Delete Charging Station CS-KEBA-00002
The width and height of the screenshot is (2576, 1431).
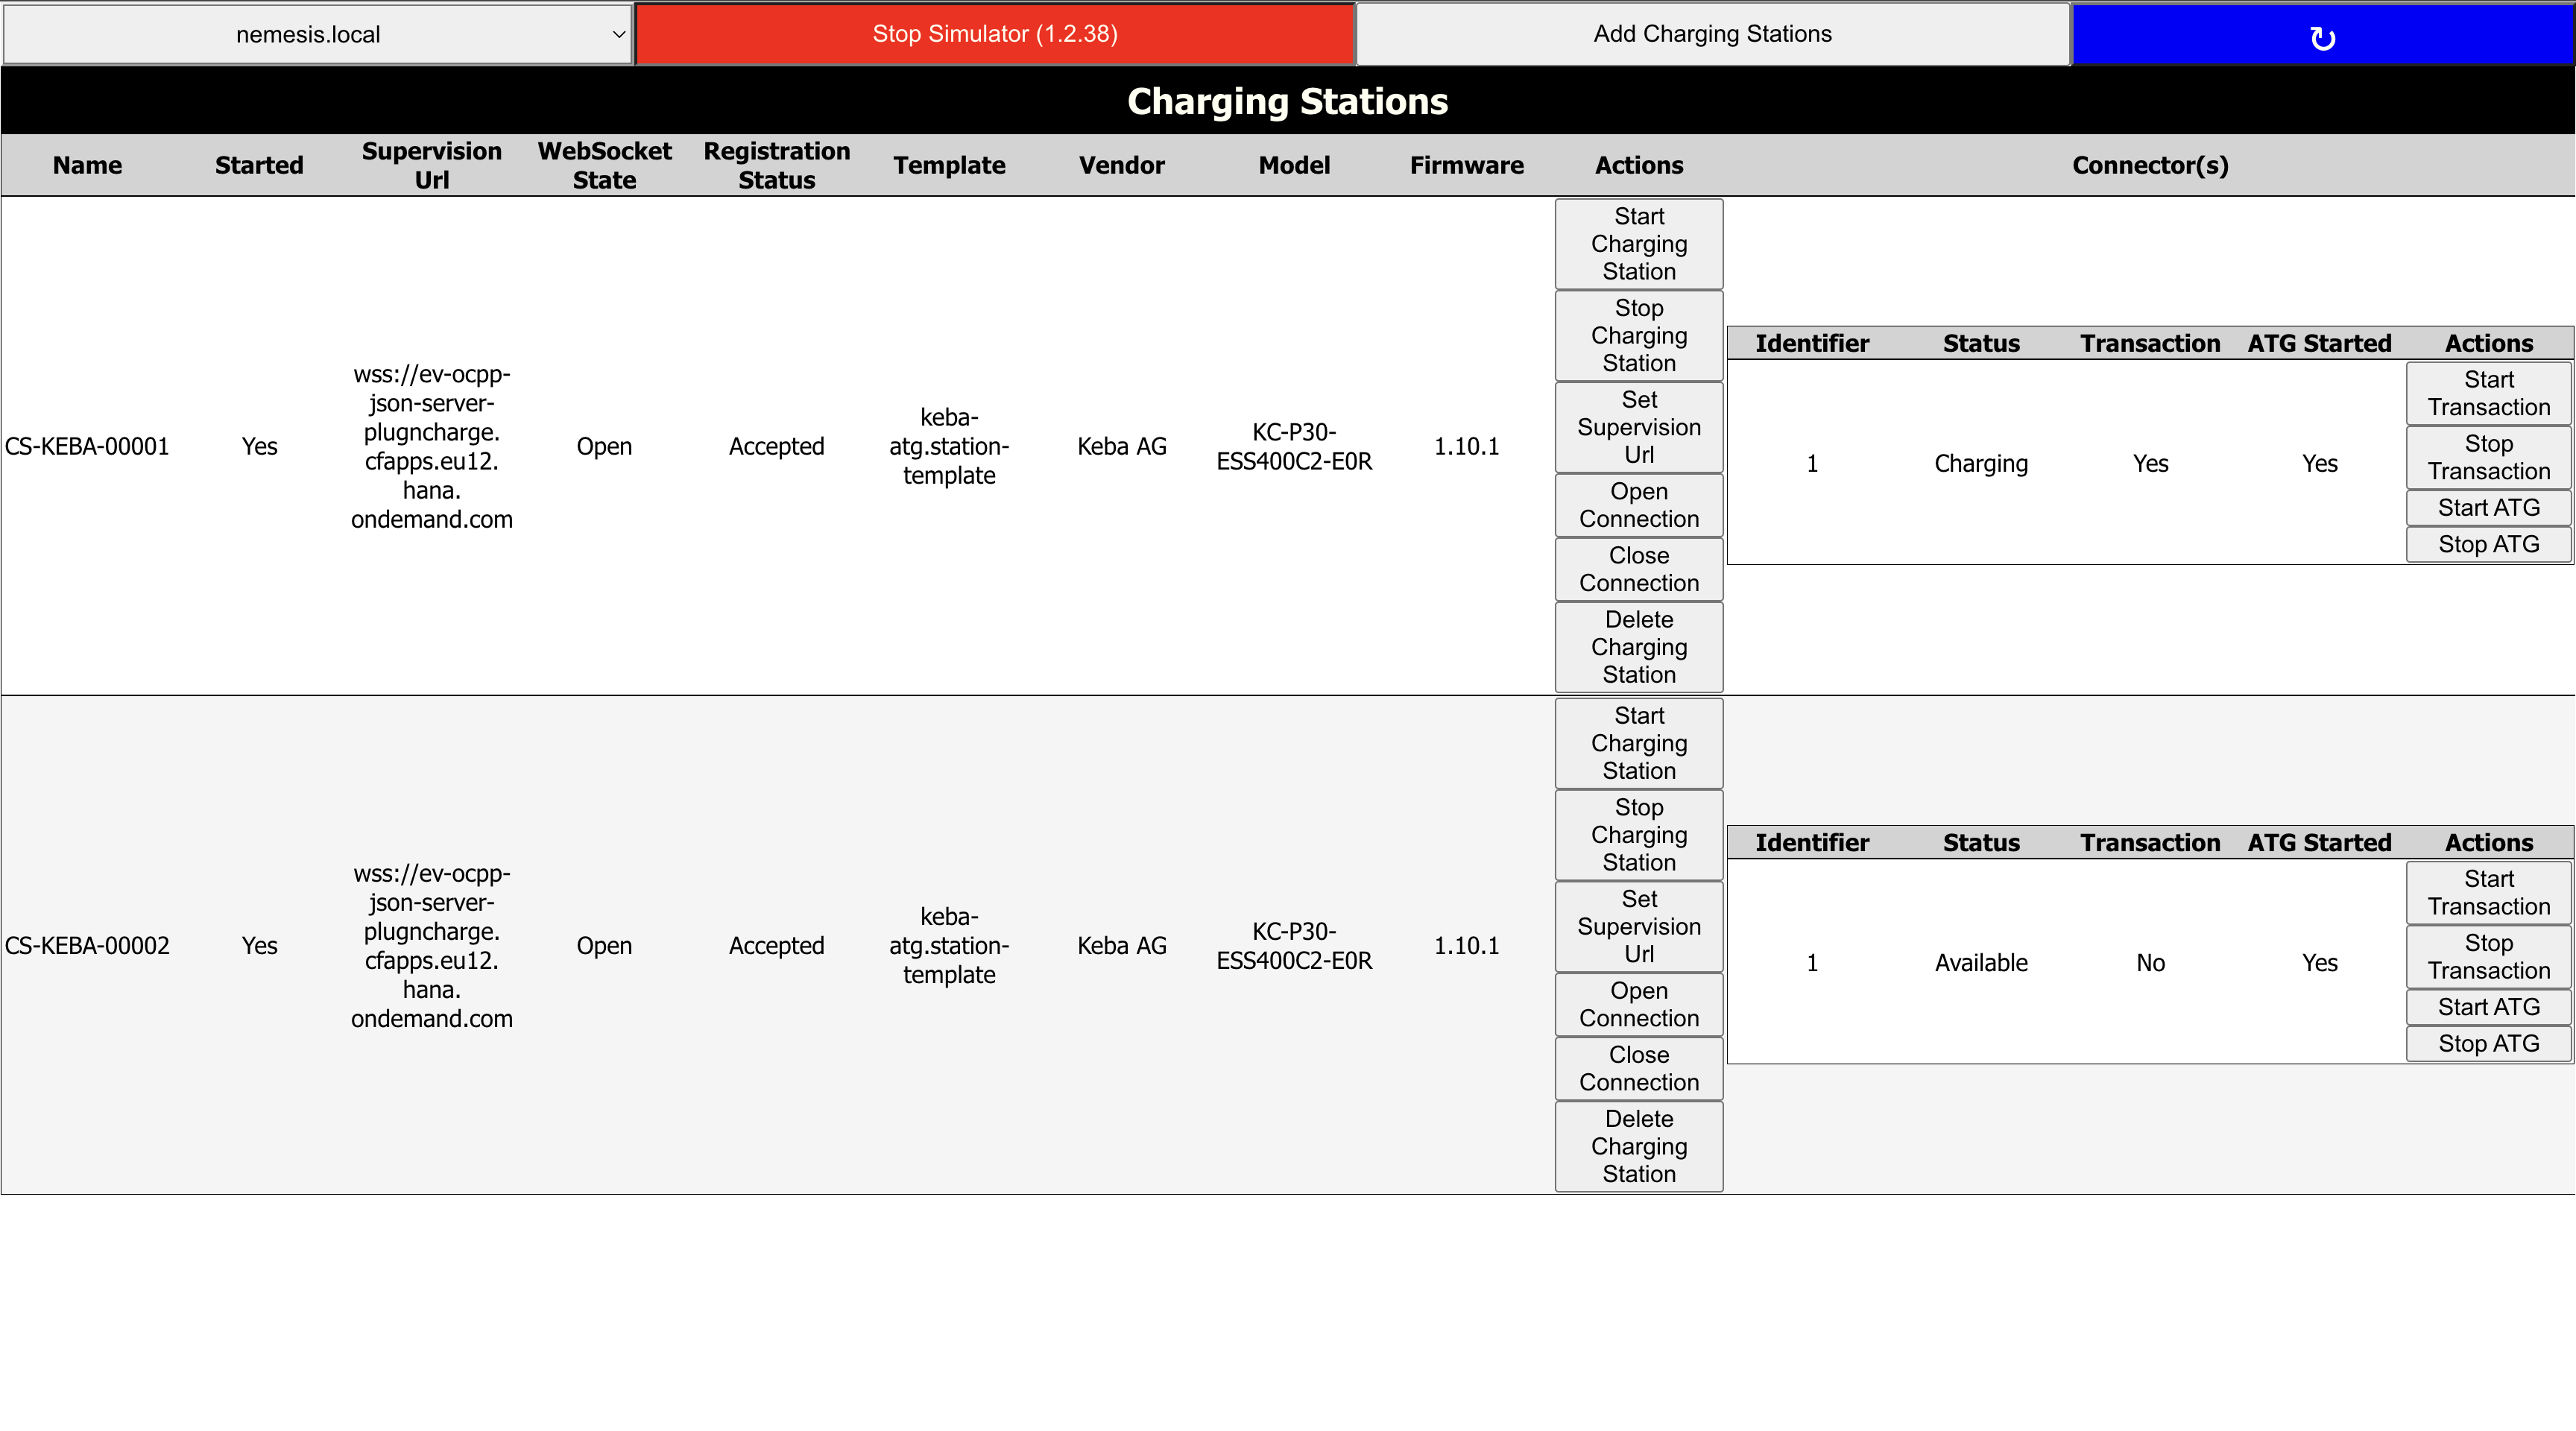point(1638,1146)
